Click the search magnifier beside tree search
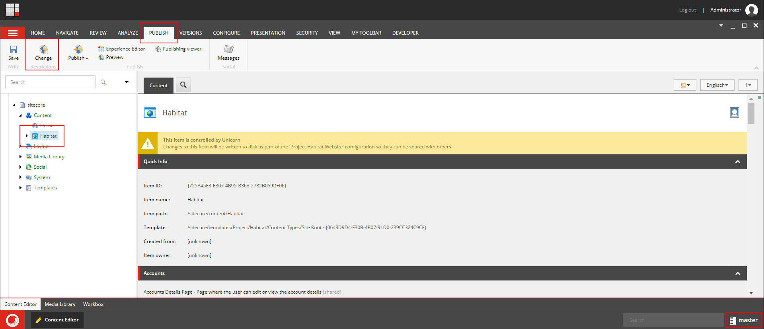 [103, 82]
